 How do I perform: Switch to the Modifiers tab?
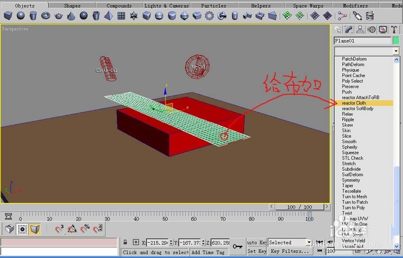(355, 5)
